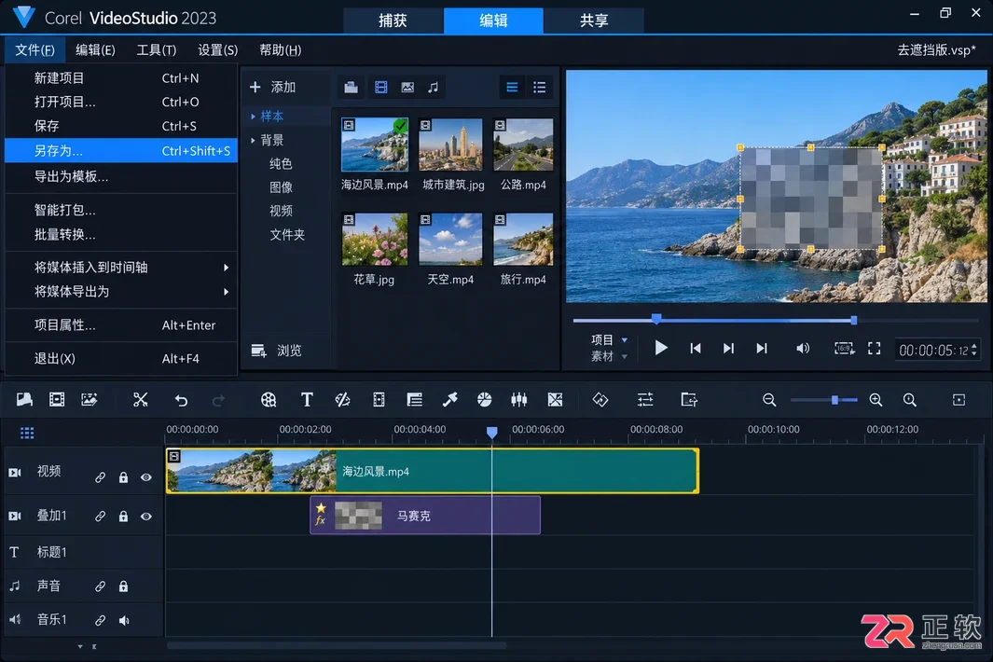Zoom in the timeline with plus magnifier

click(x=876, y=400)
